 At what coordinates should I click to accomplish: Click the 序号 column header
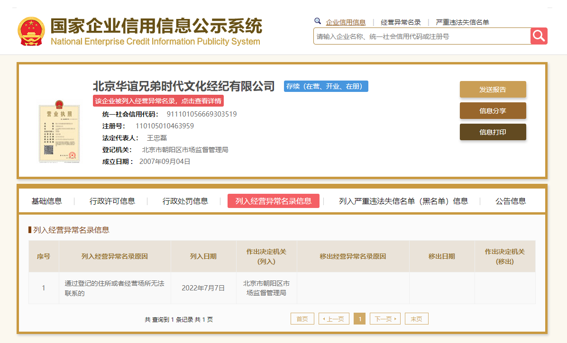click(44, 256)
